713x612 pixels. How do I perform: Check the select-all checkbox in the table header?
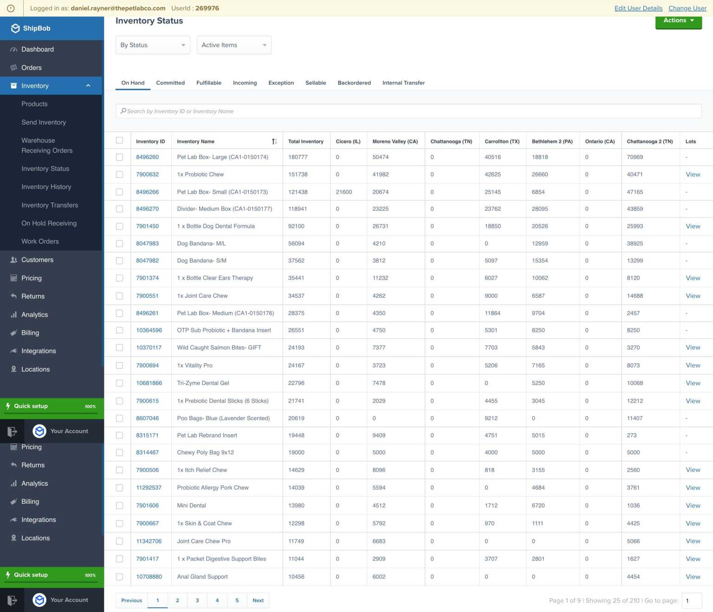[119, 140]
